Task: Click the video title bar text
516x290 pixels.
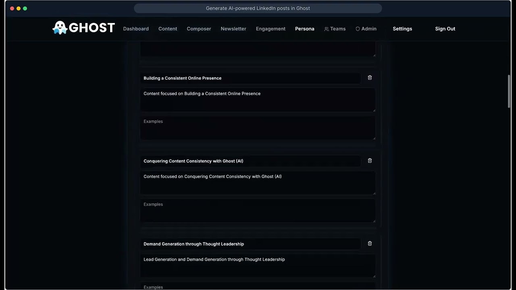Action: pos(258,8)
